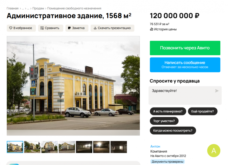Go to the Продам breadcrumb
The height and width of the screenshot is (165, 228).
tap(38, 8)
